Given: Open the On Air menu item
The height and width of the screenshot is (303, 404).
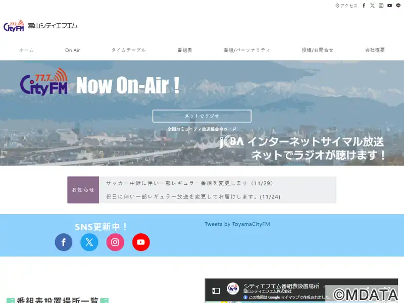Looking at the screenshot, I should pos(72,50).
